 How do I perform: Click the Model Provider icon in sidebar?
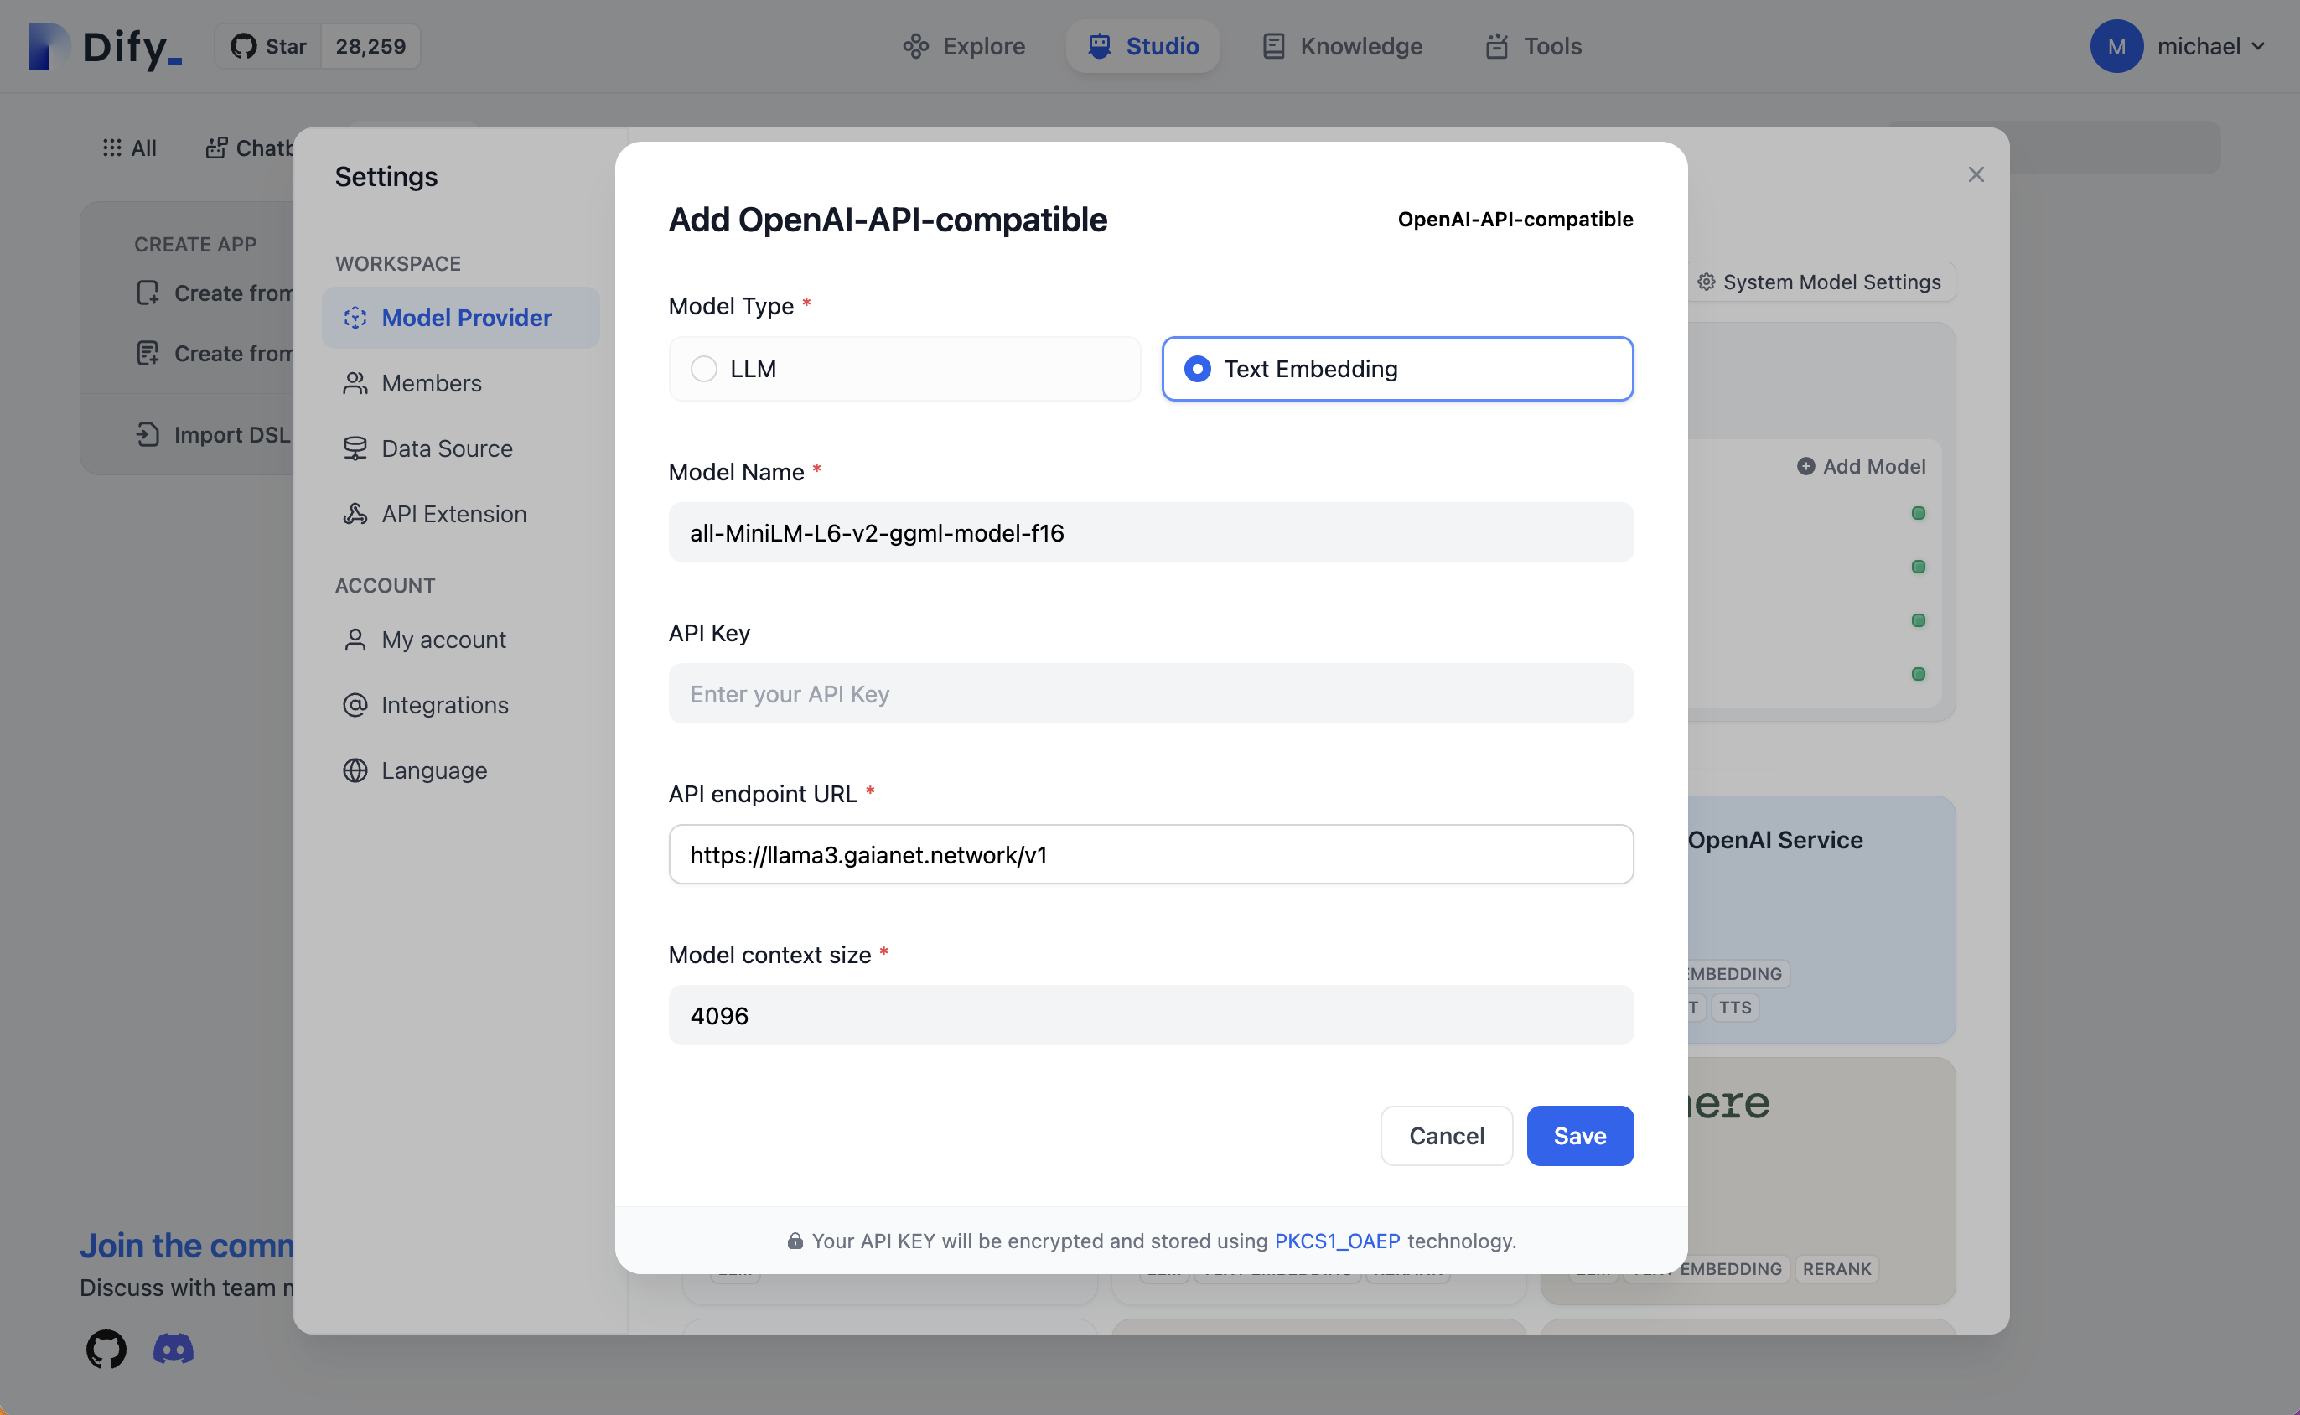(x=355, y=315)
